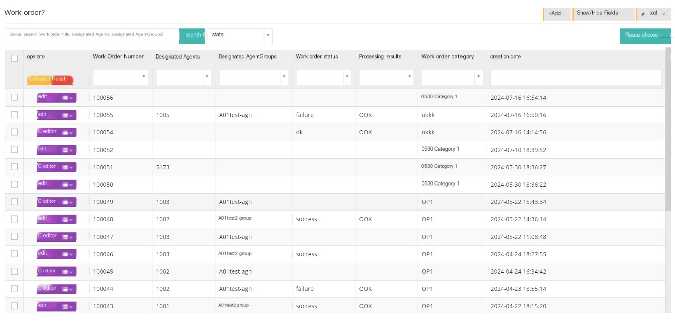Click into the global search input field
The width and height of the screenshot is (675, 330).
coord(92,36)
